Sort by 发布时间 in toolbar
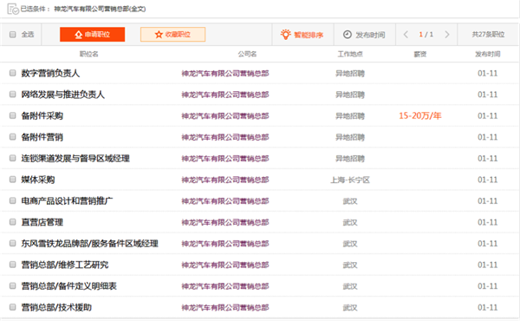Image resolution: width=520 pixels, height=321 pixels. pos(364,35)
